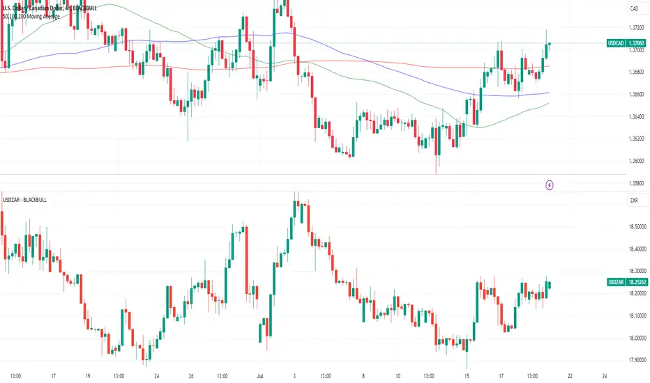This screenshot has width=650, height=383.
Task: Click the purple lightning bolt icon
Action: tap(550, 185)
